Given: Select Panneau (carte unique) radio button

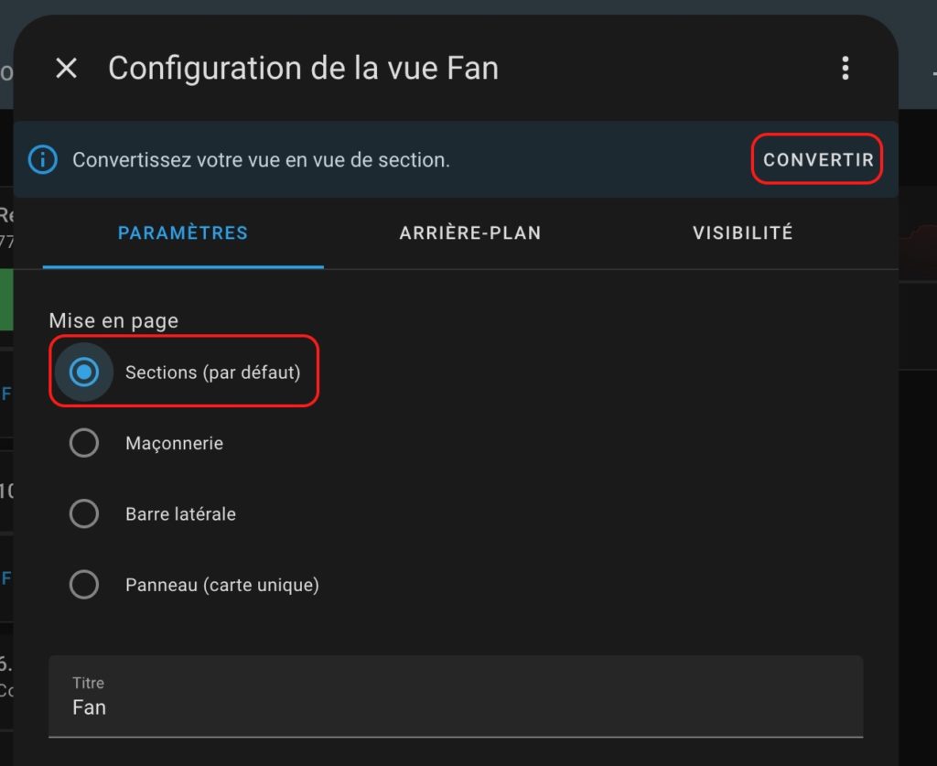Looking at the screenshot, I should 84,585.
